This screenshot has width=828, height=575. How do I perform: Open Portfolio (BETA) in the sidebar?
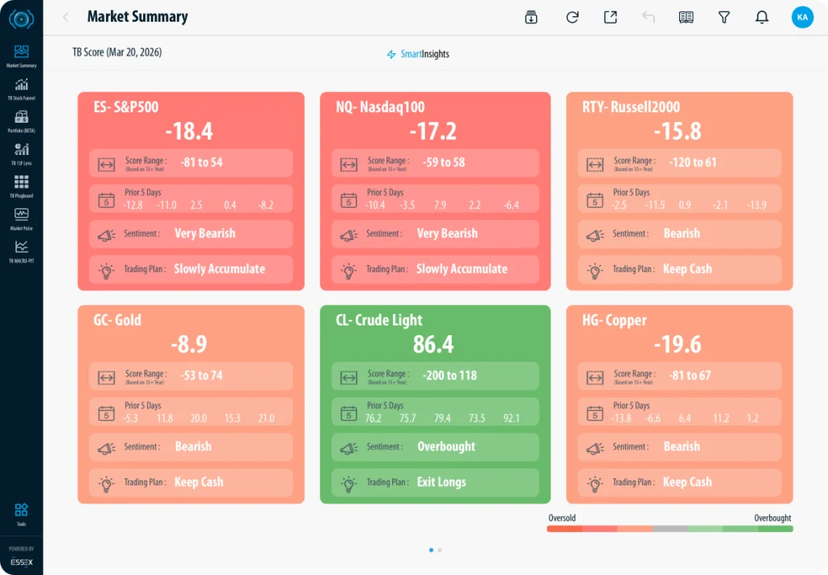[x=21, y=118]
